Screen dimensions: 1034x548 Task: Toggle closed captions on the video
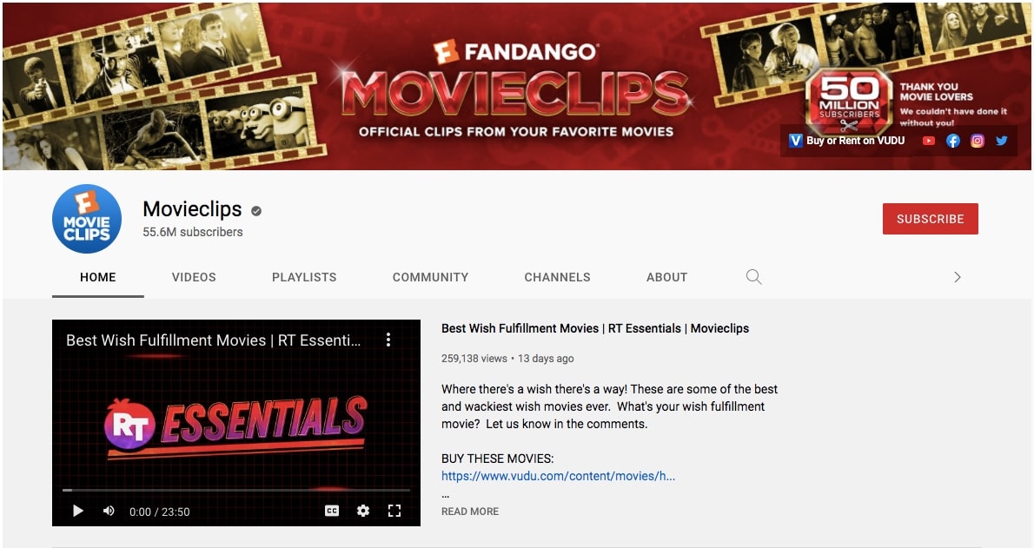coord(332,511)
